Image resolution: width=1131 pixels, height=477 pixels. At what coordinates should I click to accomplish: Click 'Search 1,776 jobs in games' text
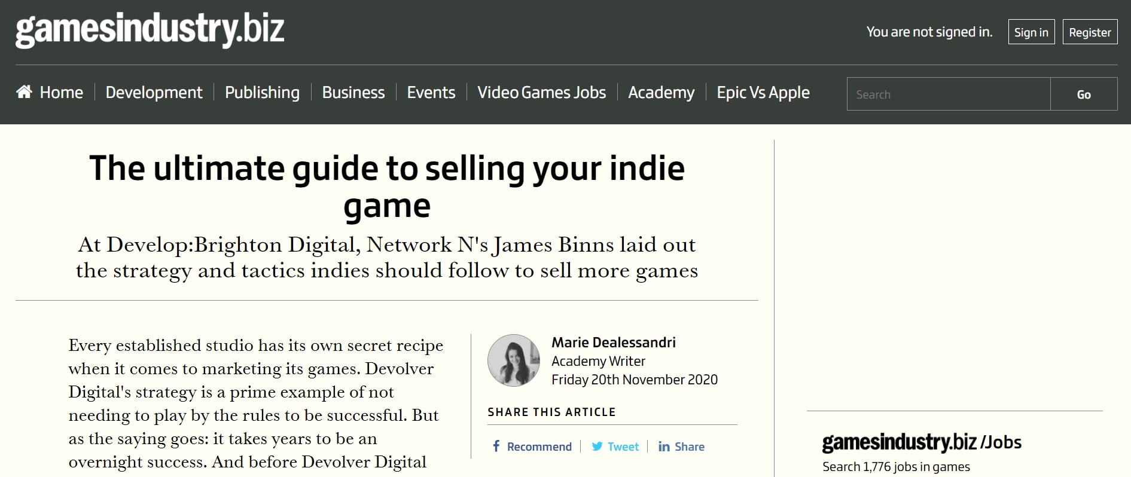click(896, 467)
